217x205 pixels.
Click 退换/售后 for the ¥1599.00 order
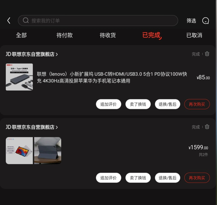[168, 178]
